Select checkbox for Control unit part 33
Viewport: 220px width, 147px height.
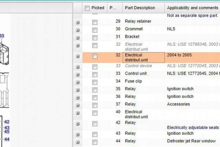95,75
